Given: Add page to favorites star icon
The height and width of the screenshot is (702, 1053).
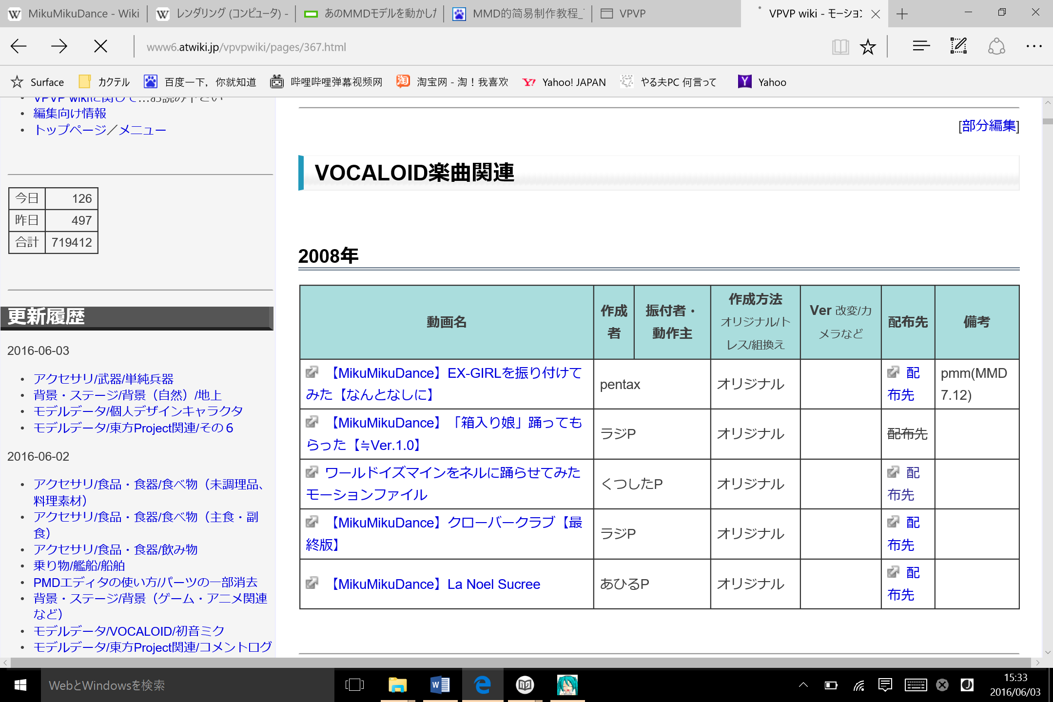Looking at the screenshot, I should pyautogui.click(x=868, y=47).
